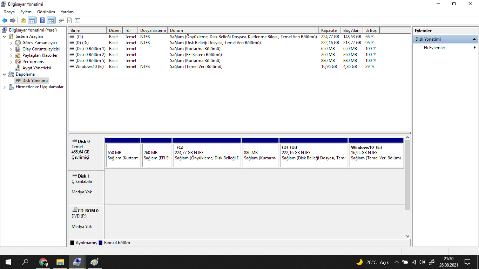Launch Google Chrome from the taskbar
This screenshot has height=269, width=479.
[x=43, y=262]
